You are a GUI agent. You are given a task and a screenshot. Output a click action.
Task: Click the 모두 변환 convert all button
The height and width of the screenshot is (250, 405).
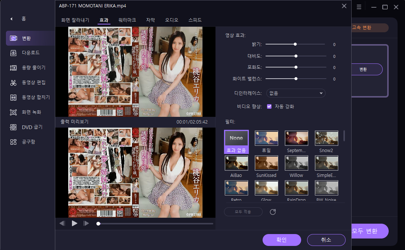pyautogui.click(x=370, y=231)
